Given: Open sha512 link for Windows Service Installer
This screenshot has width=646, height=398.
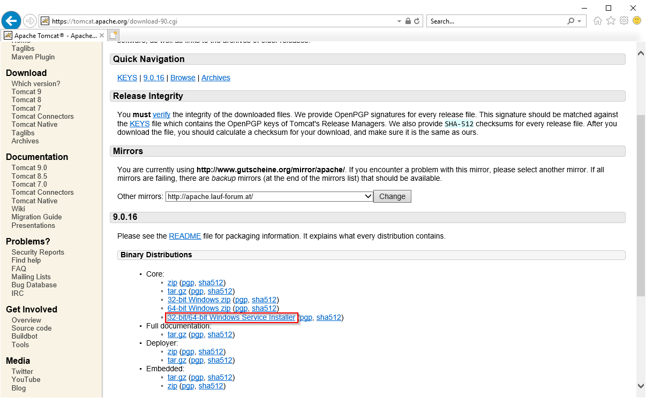Looking at the screenshot, I should (x=328, y=317).
